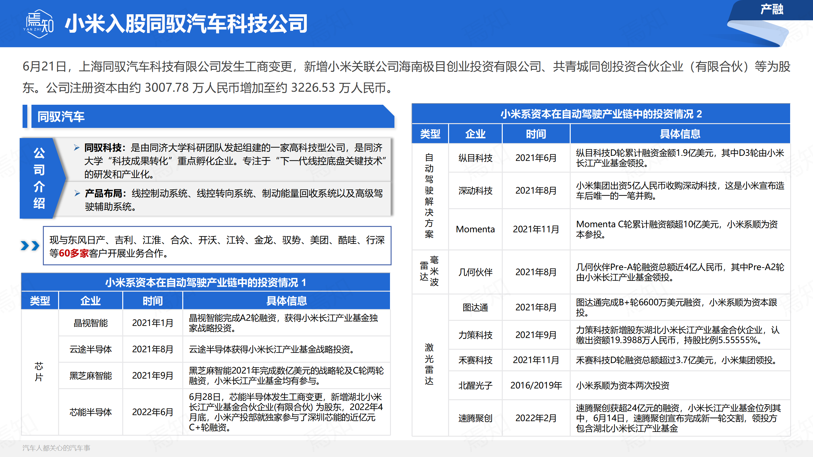This screenshot has height=457, width=813.
Task: Click the 6月21日 intro paragraph
Action: coord(406,77)
